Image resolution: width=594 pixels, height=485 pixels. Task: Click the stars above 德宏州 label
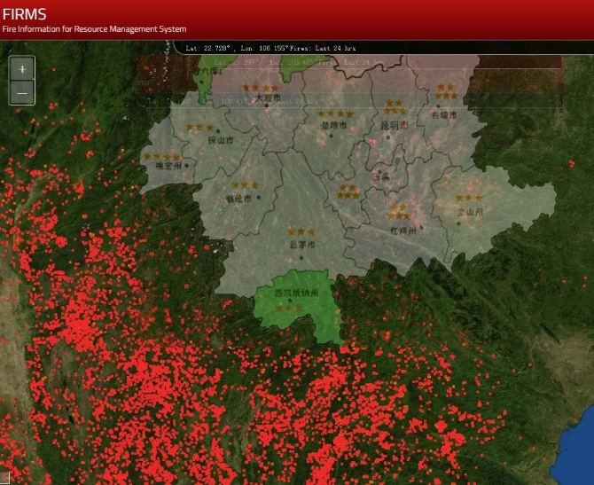160,157
